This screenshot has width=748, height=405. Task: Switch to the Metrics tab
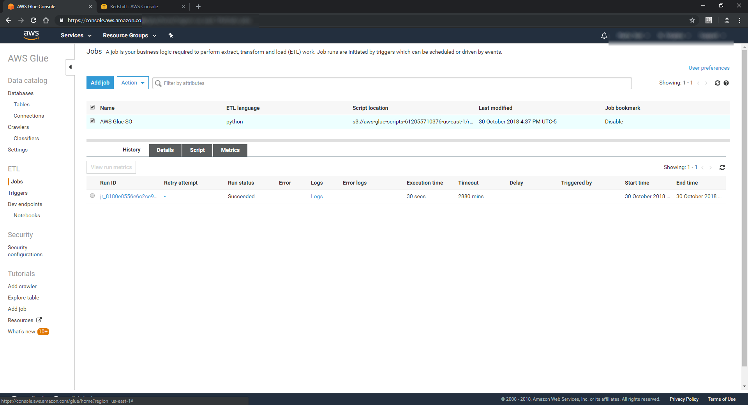click(230, 150)
